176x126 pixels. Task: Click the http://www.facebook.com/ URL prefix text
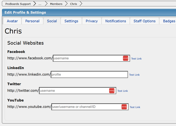coord(30,58)
